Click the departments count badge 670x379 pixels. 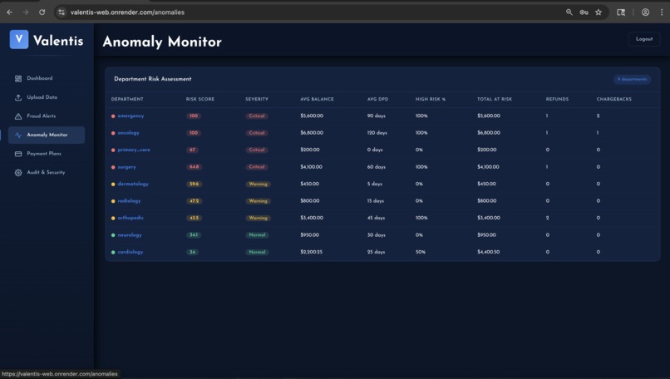tap(632, 79)
